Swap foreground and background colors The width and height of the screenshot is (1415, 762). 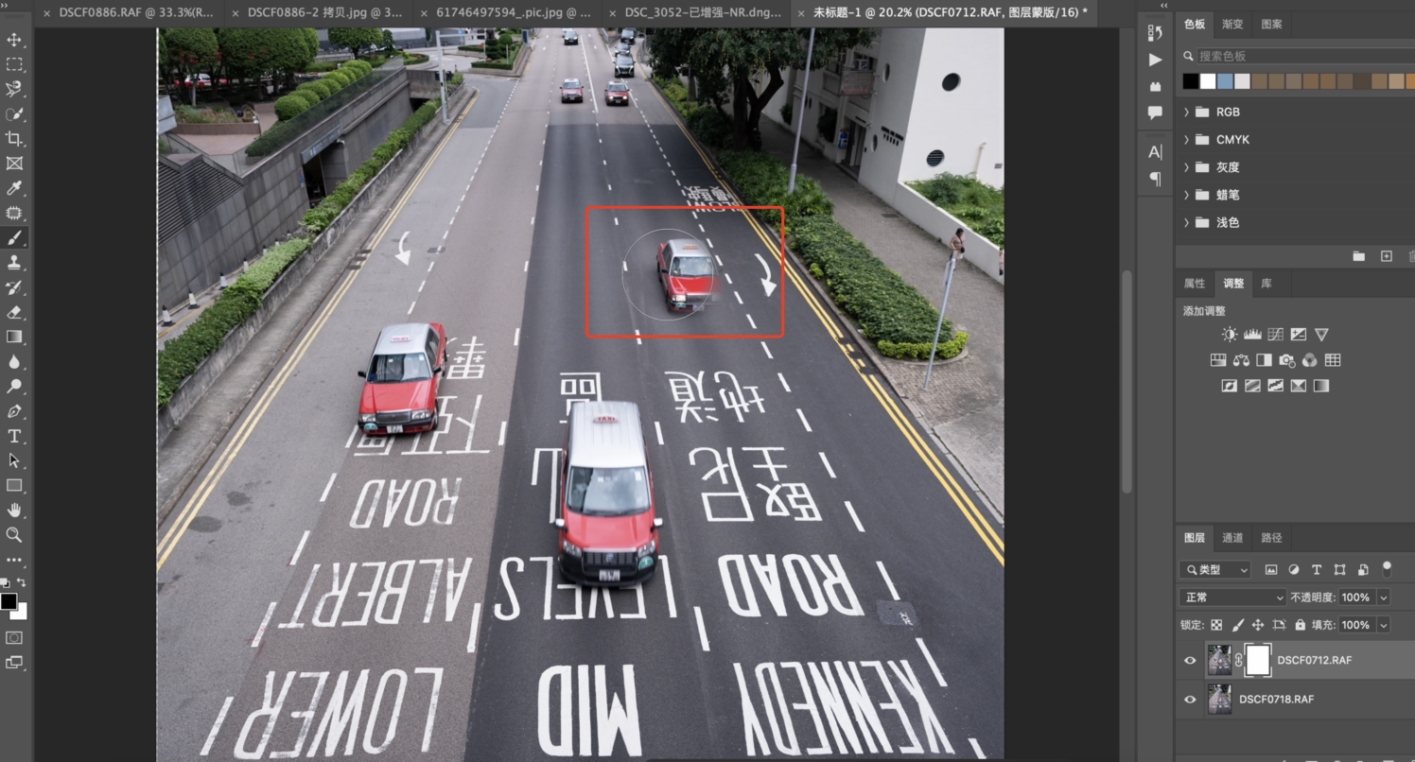[x=22, y=582]
